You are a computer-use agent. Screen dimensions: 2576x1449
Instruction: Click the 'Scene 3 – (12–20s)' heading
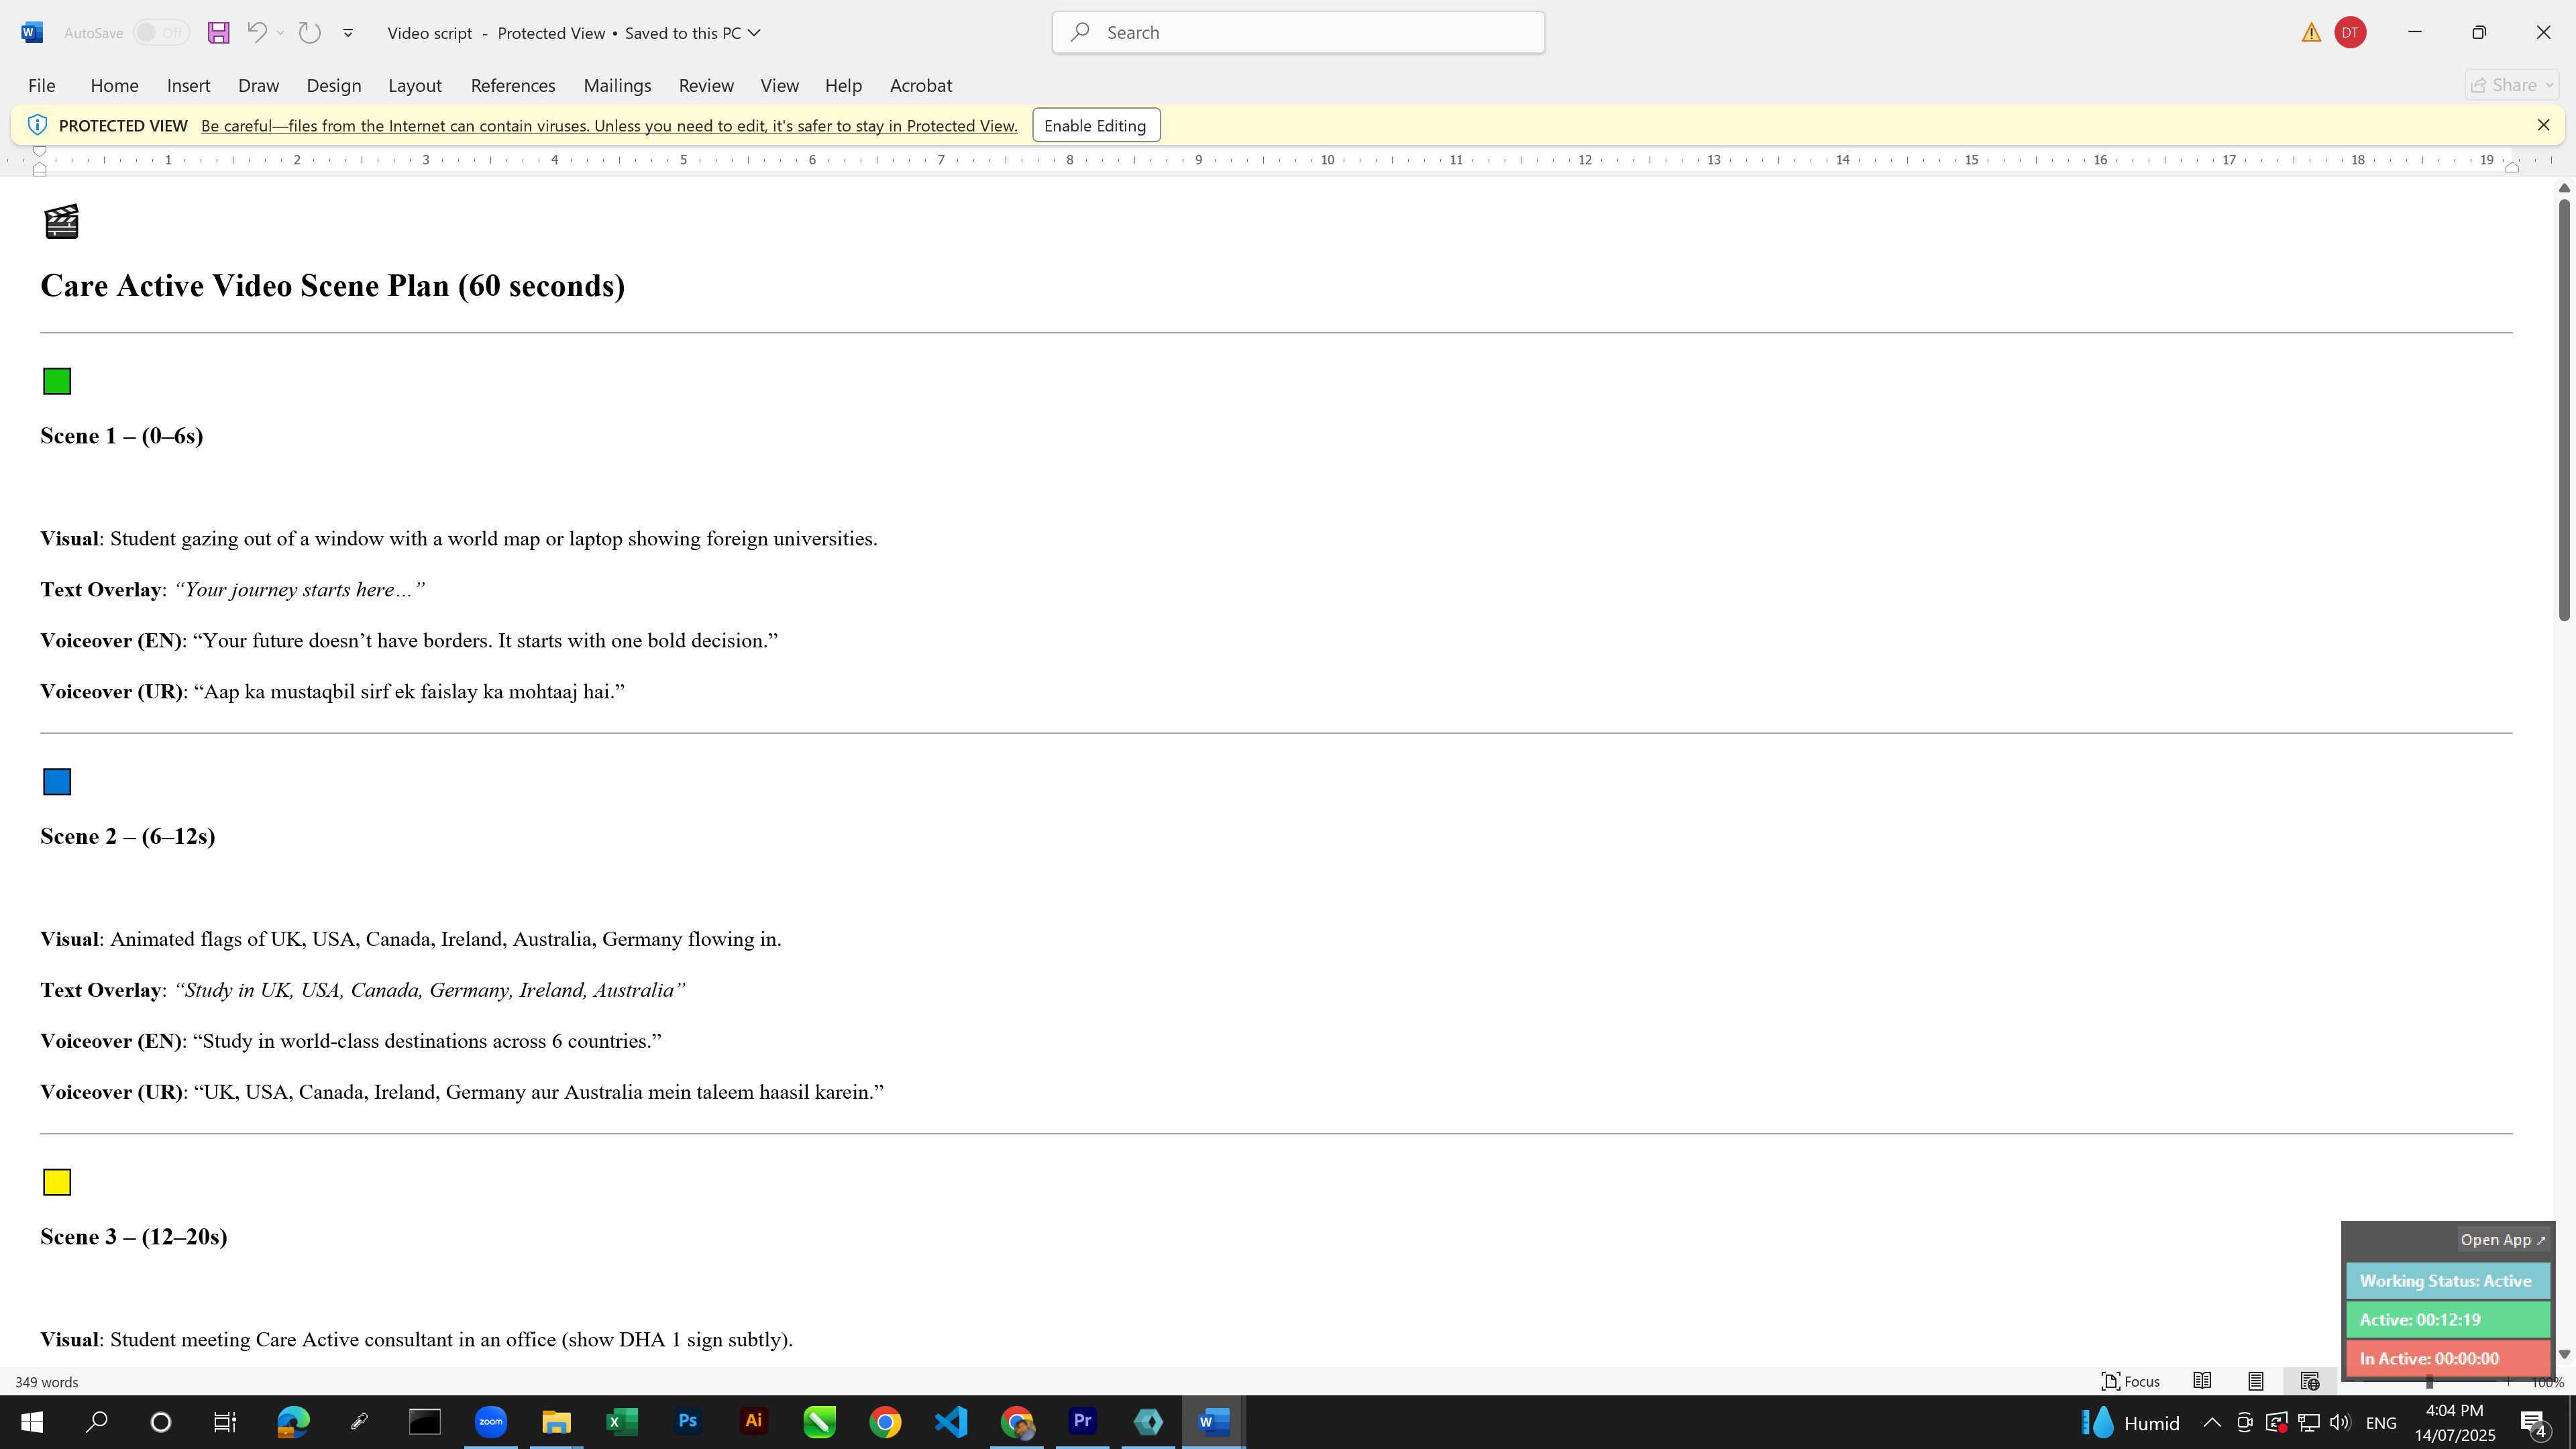click(133, 1237)
